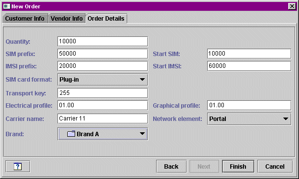Screen dimensions: 299x179
Task: Select the Graphical profile field
Action: [x=249, y=105]
